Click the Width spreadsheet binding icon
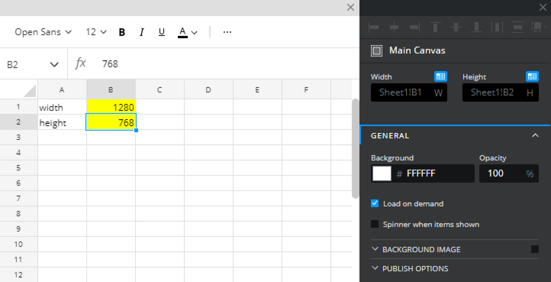The image size is (551, 282). click(x=441, y=77)
